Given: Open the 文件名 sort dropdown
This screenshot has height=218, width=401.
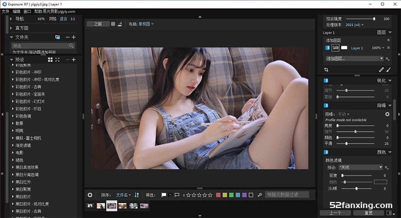Looking at the screenshot, I should (x=123, y=195).
